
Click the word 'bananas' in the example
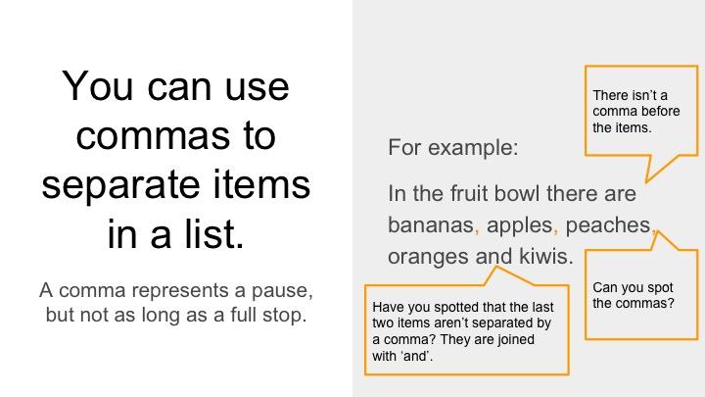(431, 225)
